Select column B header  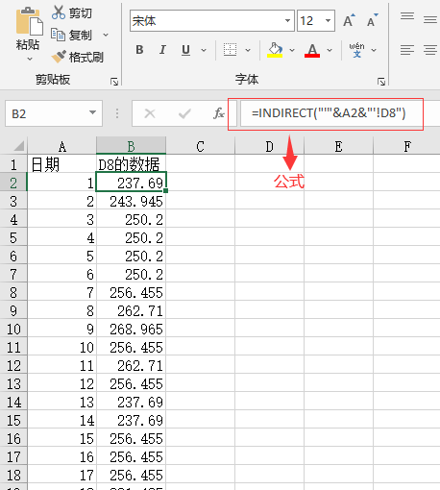(x=131, y=147)
